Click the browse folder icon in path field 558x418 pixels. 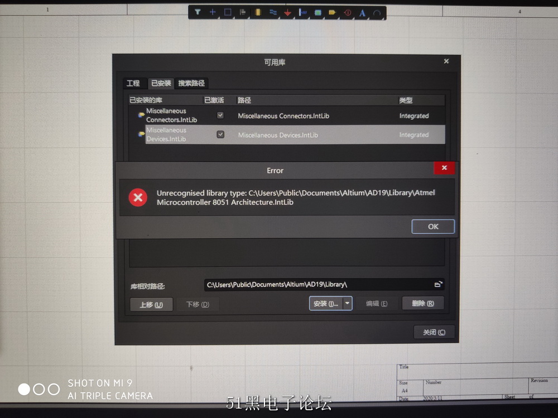point(439,284)
